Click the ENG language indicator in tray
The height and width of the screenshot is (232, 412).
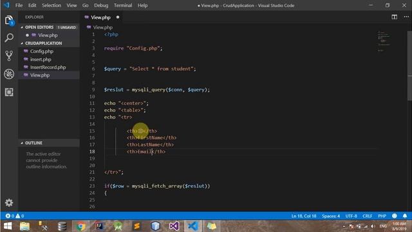click(x=383, y=226)
